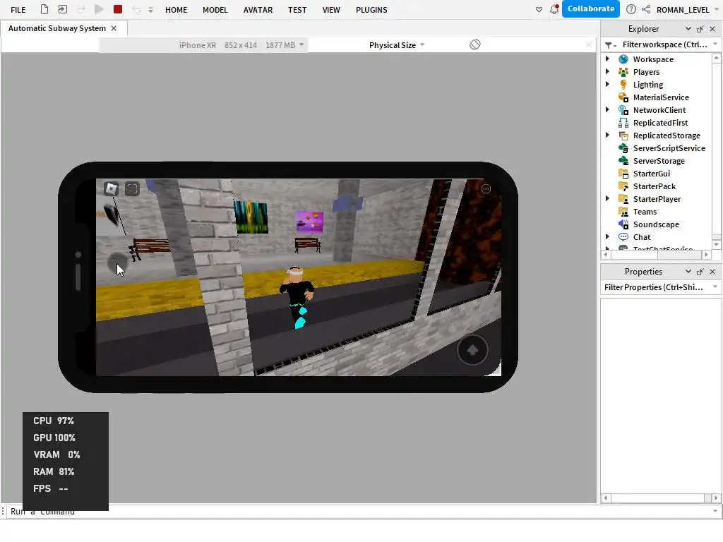Select Workspace in Explorer
The height and width of the screenshot is (542, 723).
[x=652, y=59]
